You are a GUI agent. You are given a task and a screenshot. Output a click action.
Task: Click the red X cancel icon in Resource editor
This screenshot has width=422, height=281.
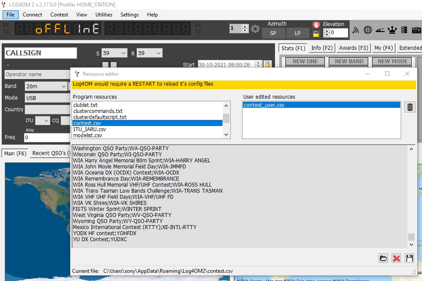[396, 258]
